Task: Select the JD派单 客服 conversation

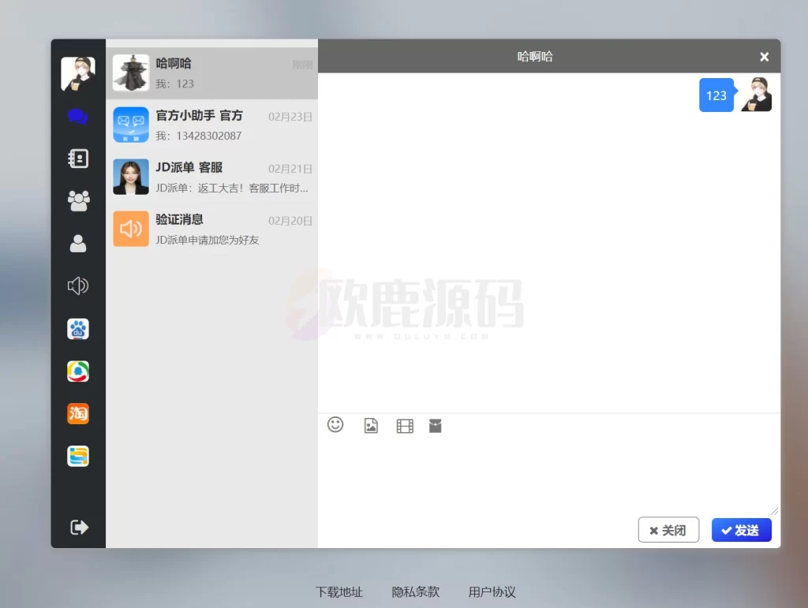Action: [x=211, y=177]
